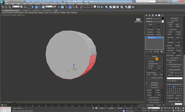Click the Extrude button in Edit Polygons
Viewport: 185px width, 112px height.
tap(149, 90)
